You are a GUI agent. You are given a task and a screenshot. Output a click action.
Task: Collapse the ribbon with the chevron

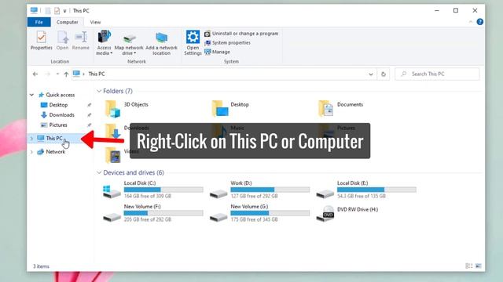471,22
